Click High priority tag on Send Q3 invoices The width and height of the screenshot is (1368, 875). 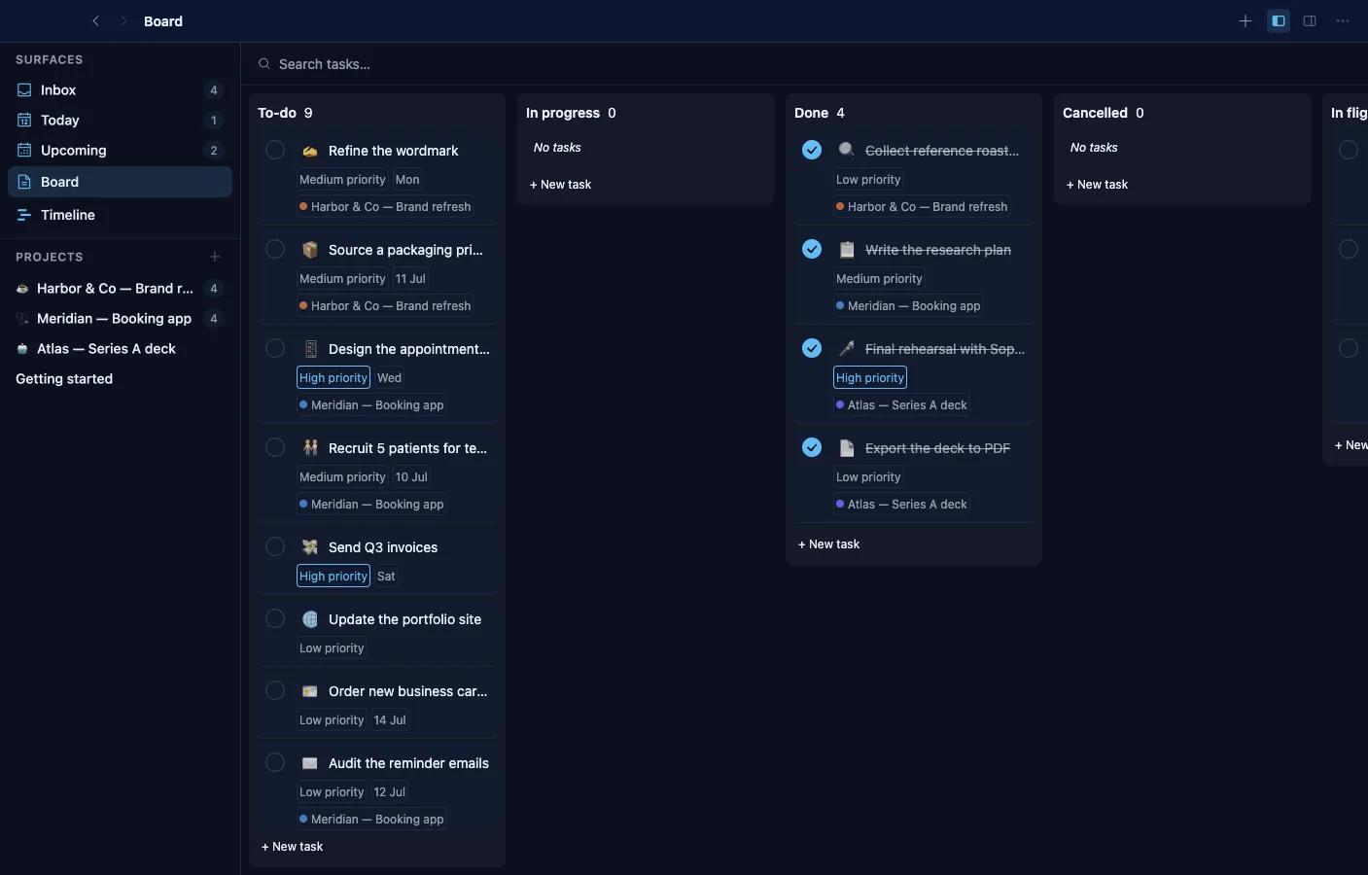(333, 576)
